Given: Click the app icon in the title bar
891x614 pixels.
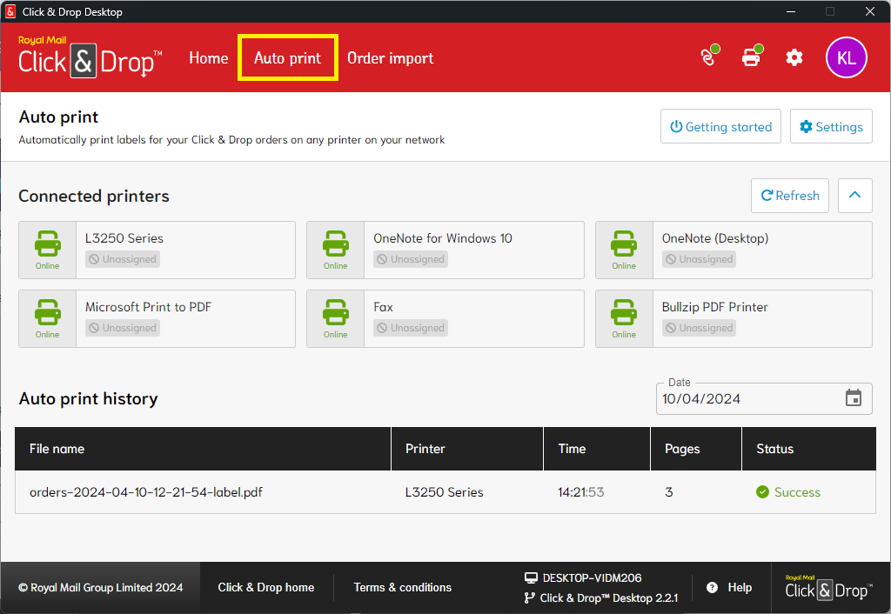Looking at the screenshot, I should 10,11.
